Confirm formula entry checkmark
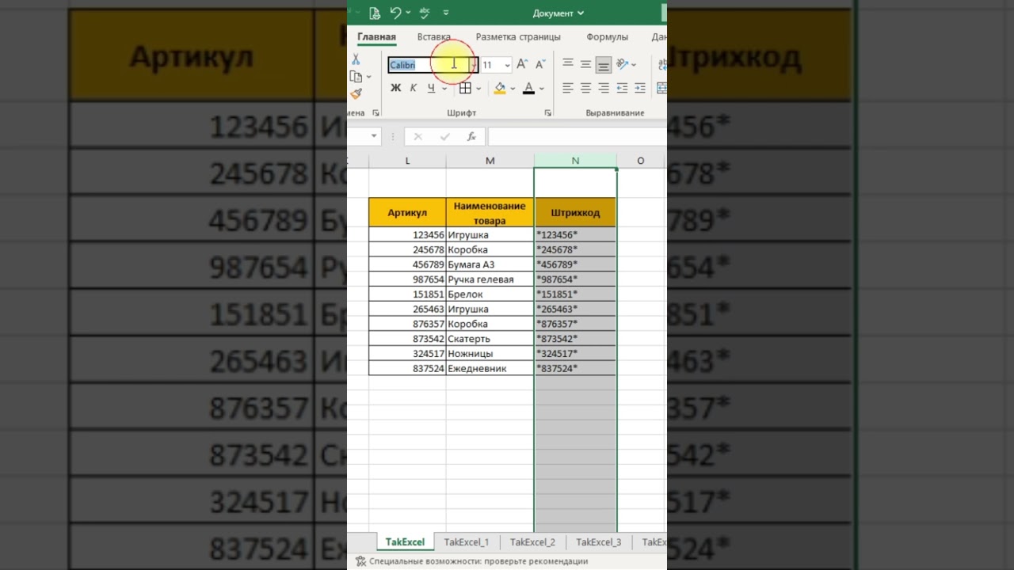The width and height of the screenshot is (1014, 570). (444, 137)
